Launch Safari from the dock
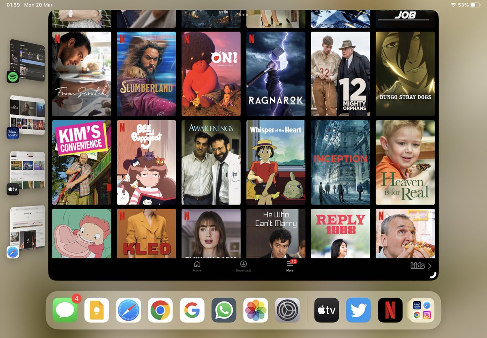 click(128, 310)
